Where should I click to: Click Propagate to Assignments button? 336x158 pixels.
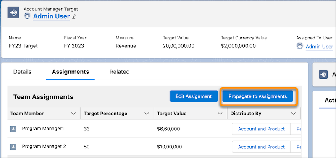[x=257, y=96]
